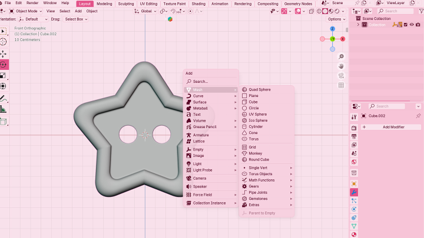Select the Scale tool in left toolbar
This screenshot has width=424, height=238.
pyautogui.click(x=4, y=76)
